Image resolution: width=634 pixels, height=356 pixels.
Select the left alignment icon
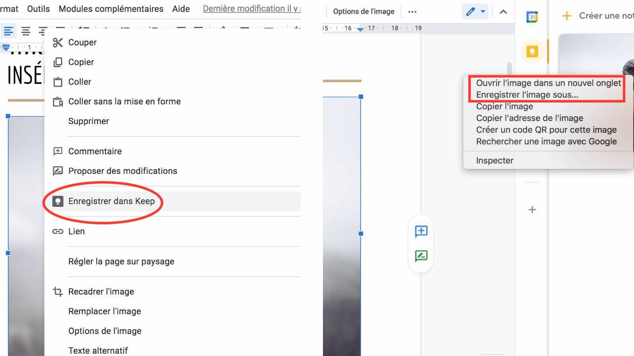8,31
